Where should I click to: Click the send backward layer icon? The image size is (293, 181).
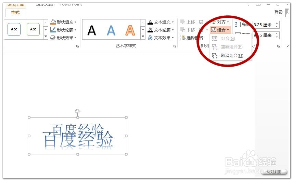[x=183, y=30]
